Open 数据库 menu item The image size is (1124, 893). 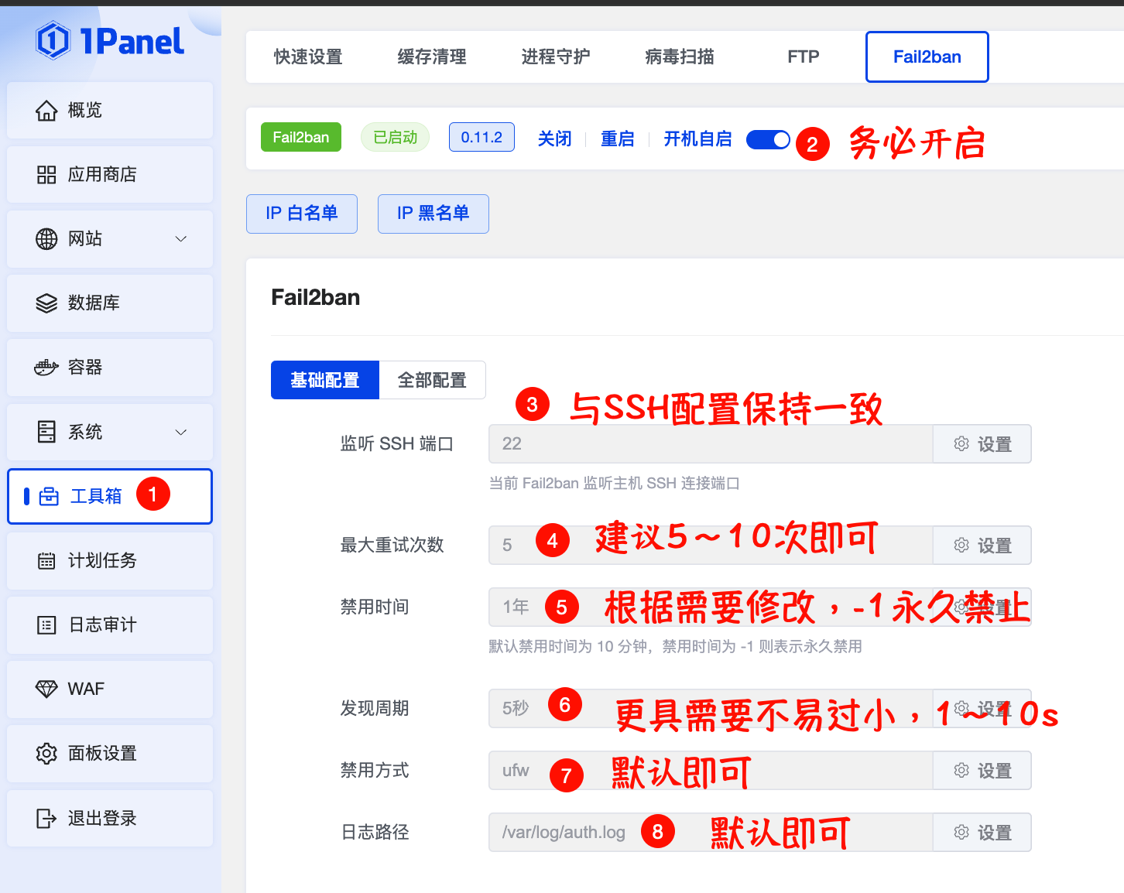coord(110,303)
